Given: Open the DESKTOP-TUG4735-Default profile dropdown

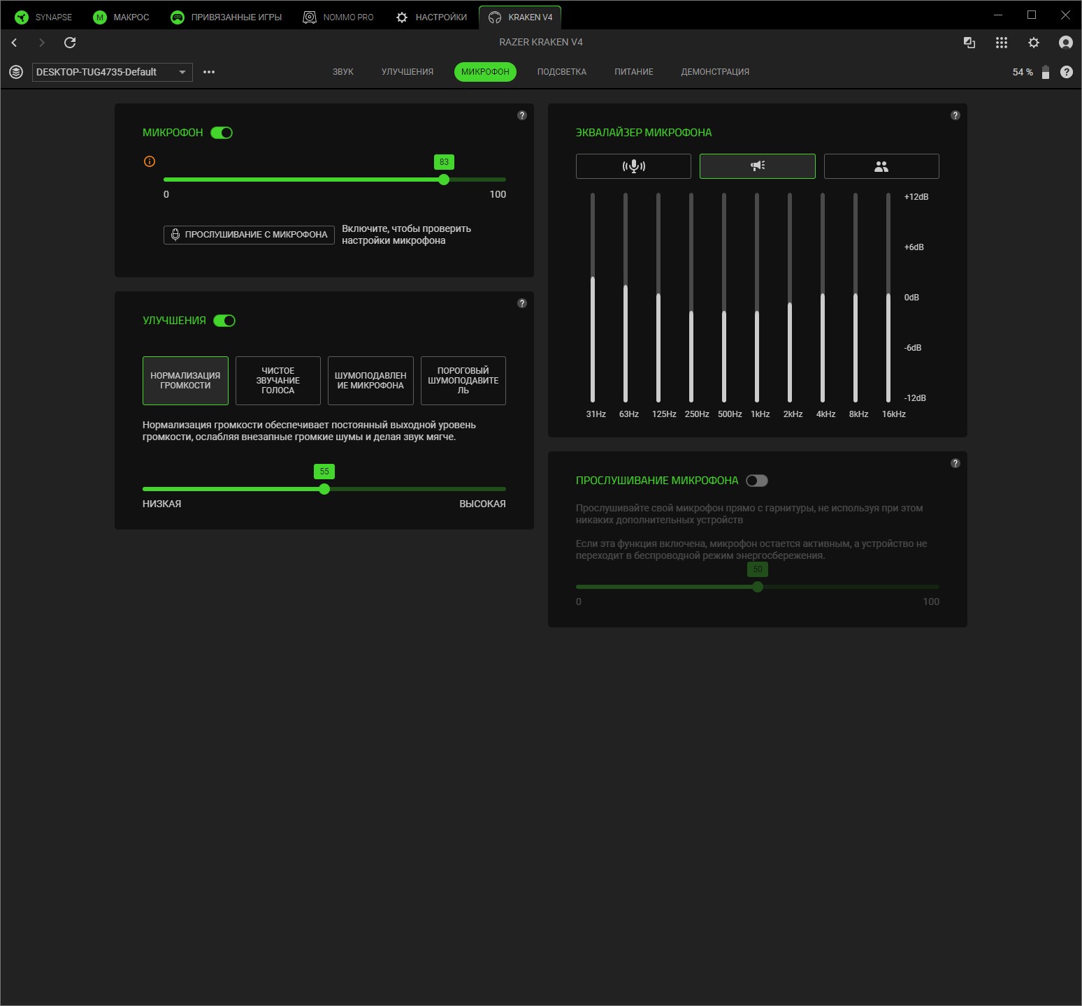Looking at the screenshot, I should click(x=113, y=72).
